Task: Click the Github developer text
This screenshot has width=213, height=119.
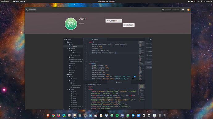Action: [x=81, y=24]
